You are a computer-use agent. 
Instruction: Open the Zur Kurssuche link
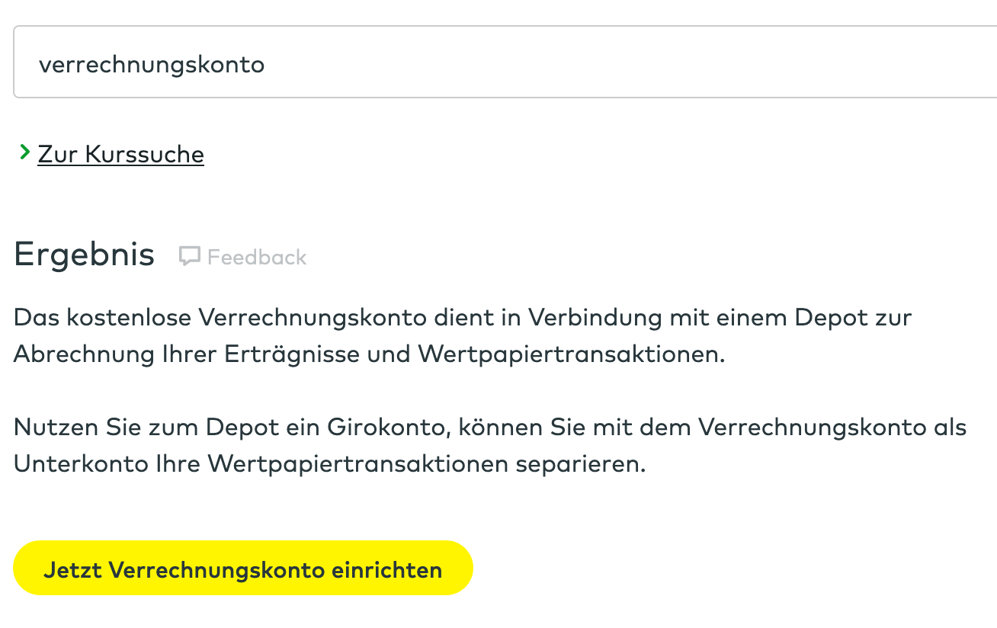coord(120,155)
